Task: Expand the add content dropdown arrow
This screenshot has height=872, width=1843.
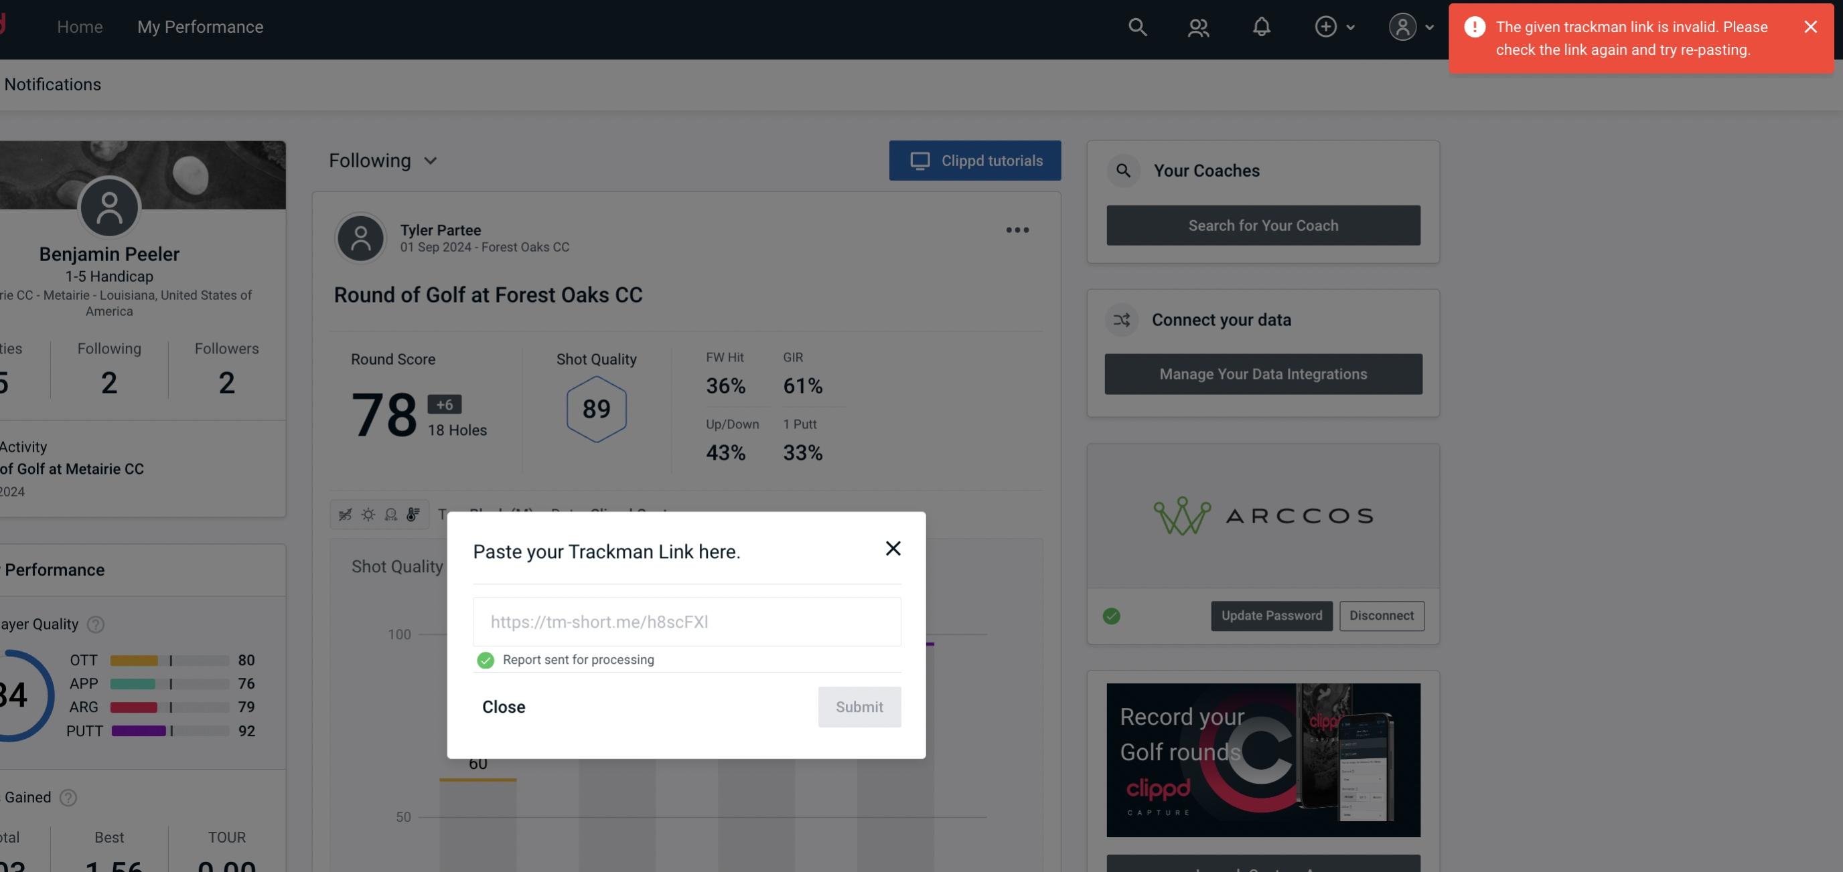Action: pos(1349,26)
